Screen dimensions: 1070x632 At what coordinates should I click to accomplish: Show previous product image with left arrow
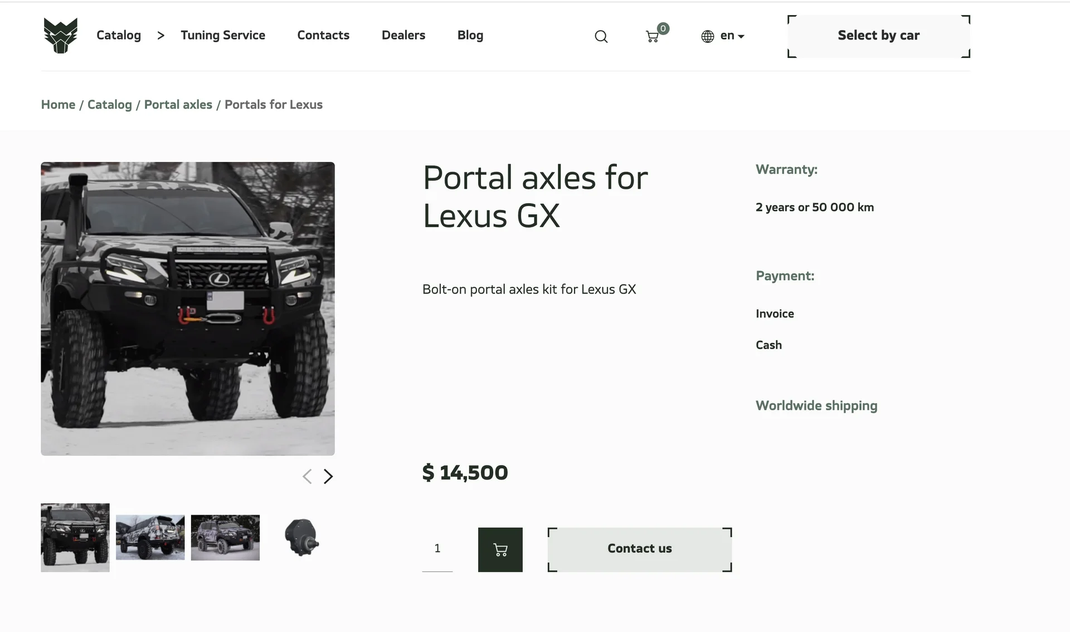coord(307,477)
